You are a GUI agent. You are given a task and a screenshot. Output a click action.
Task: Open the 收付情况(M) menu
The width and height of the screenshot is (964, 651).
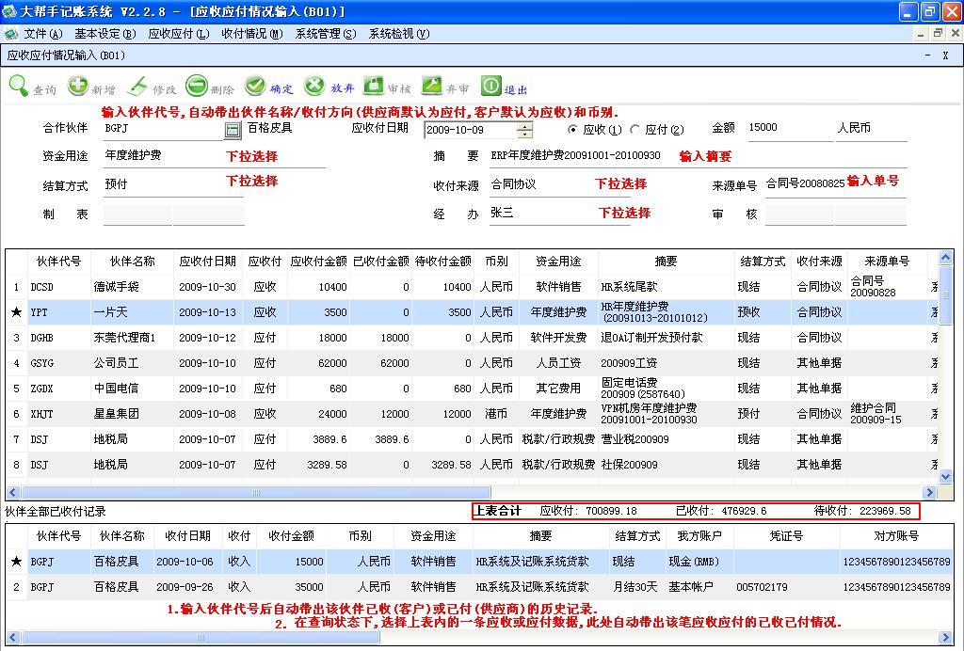point(252,34)
